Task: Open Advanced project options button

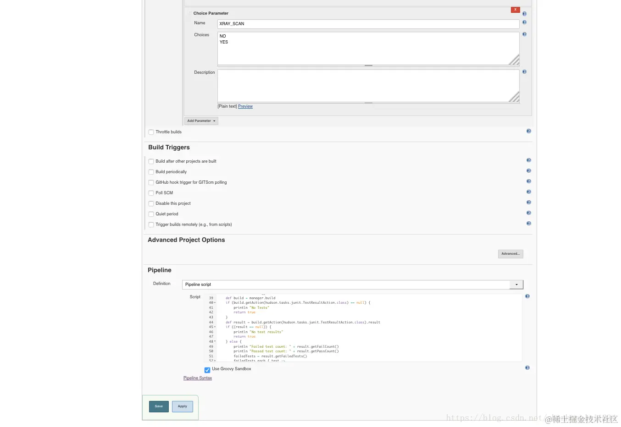Action: tap(510, 254)
